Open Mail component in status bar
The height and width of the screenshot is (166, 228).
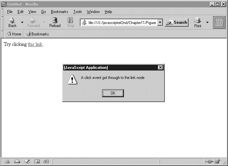tap(17, 161)
